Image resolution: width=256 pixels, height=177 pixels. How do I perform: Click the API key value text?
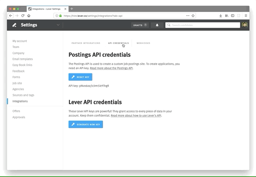(94, 86)
